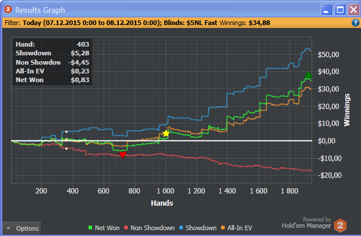Click the All-In EV $0,23 tooltip row

click(x=52, y=71)
